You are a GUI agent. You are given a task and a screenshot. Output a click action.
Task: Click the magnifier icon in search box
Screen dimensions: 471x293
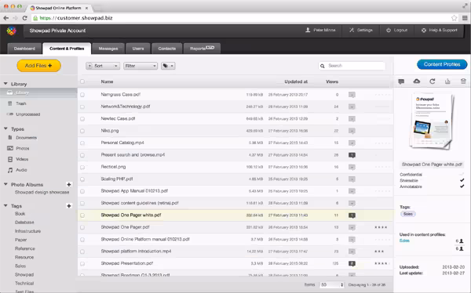323,66
